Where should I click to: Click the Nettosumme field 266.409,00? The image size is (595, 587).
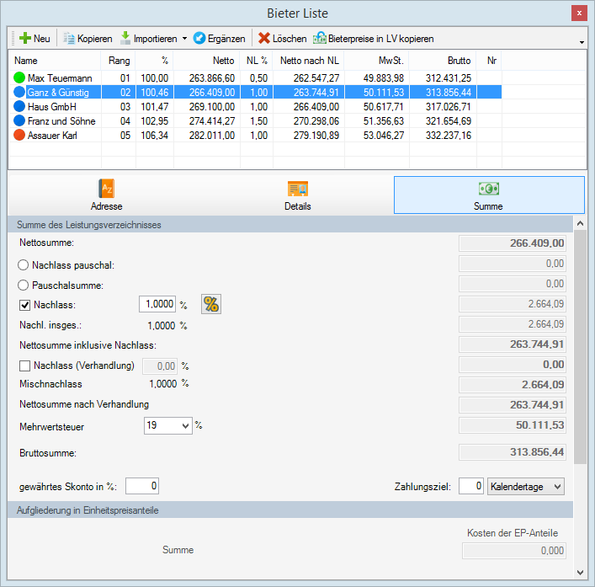click(x=513, y=243)
